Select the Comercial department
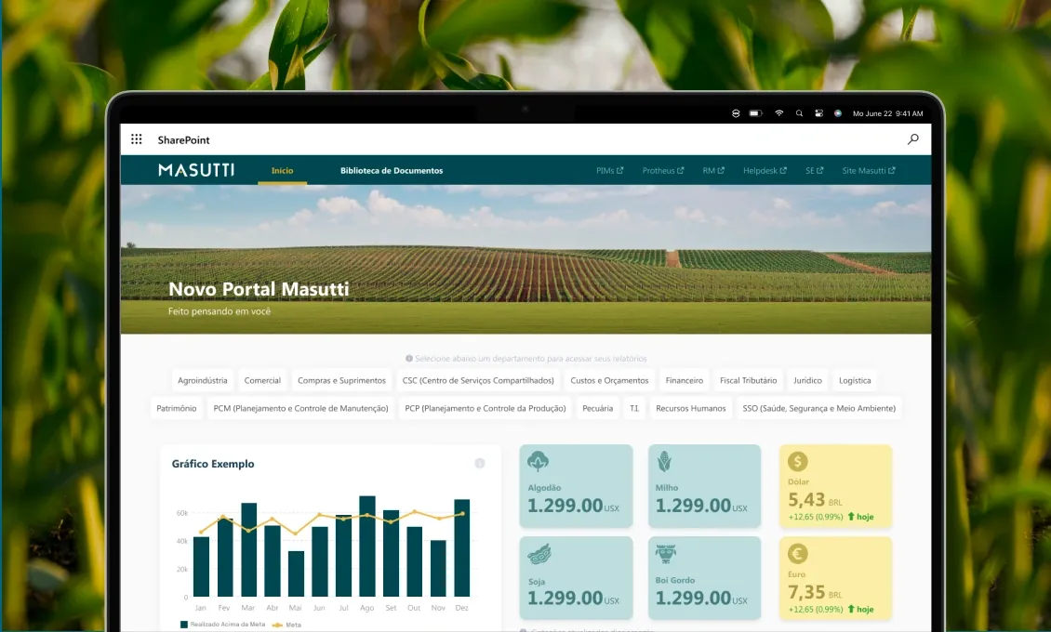 coord(262,380)
